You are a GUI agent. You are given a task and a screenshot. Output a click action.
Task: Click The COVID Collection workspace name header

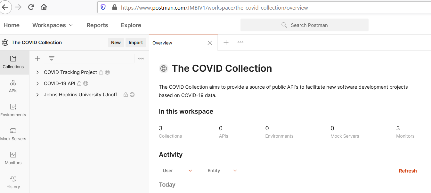[37, 43]
